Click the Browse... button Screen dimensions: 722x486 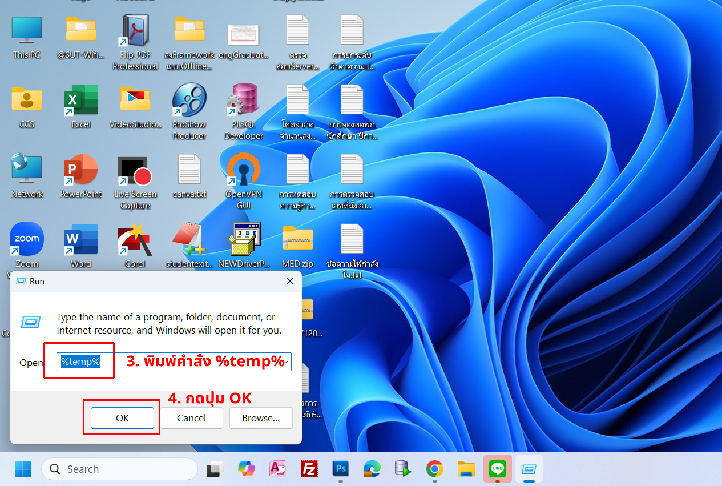pyautogui.click(x=261, y=418)
